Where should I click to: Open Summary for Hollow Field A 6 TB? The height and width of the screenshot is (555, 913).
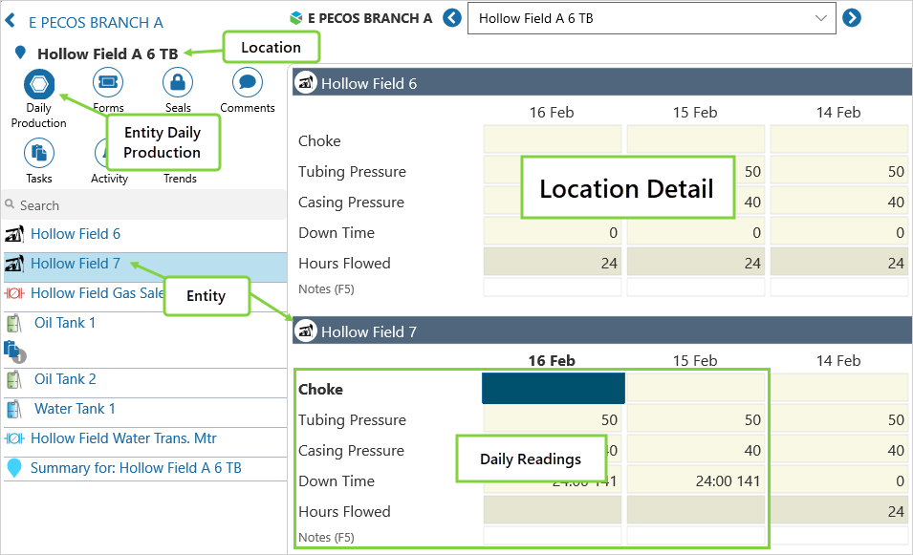pos(136,468)
